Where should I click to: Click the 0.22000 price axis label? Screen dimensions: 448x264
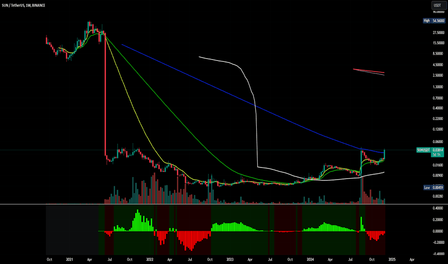tap(438, 119)
